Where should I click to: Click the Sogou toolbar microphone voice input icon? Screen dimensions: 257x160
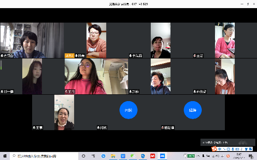tap(233, 149)
